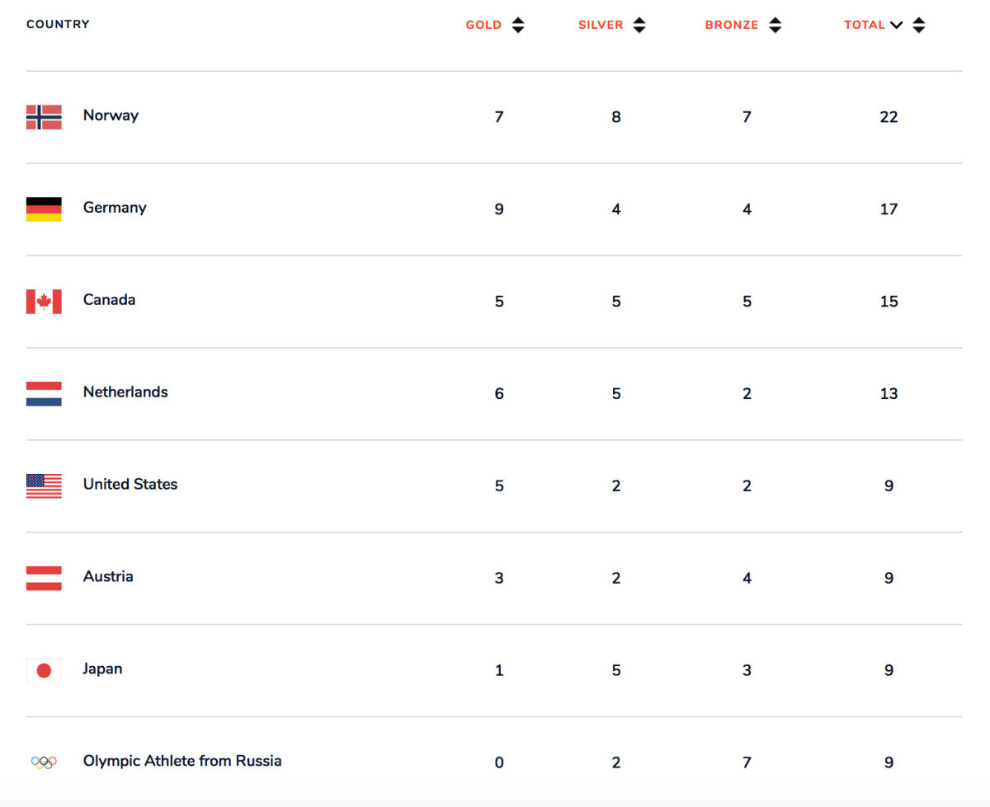Sort table by Gold column arrows
Screen dimensions: 990x807
[518, 26]
